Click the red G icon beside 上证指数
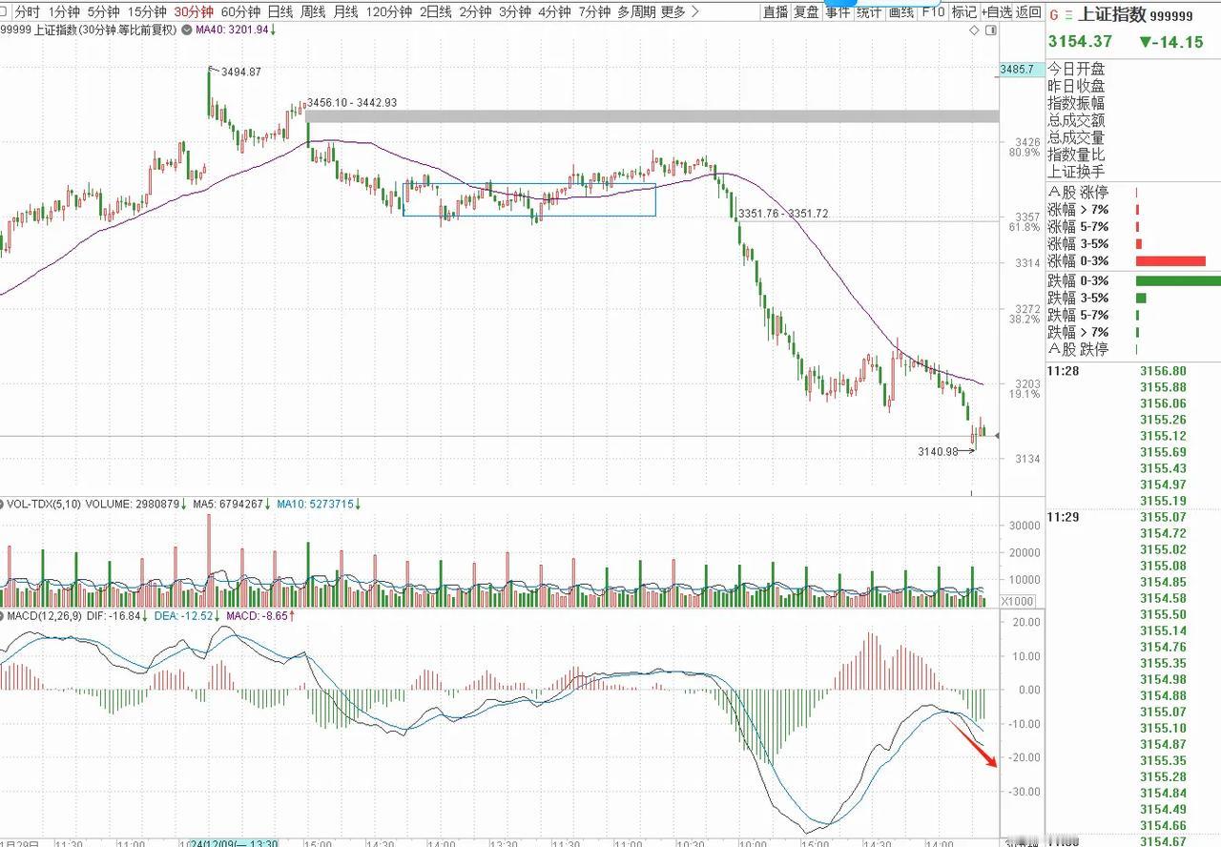Image resolution: width=1221 pixels, height=847 pixels. pos(1054,16)
